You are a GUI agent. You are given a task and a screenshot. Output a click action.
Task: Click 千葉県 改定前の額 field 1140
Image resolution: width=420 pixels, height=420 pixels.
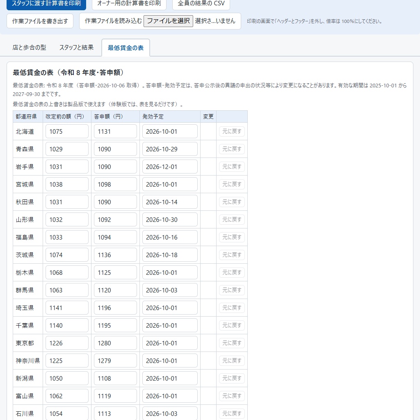coord(67,325)
